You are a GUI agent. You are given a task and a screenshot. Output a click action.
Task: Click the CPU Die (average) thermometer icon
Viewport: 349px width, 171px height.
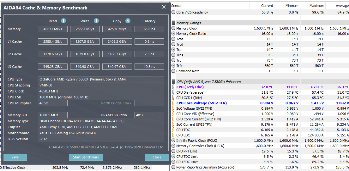[x=173, y=92]
